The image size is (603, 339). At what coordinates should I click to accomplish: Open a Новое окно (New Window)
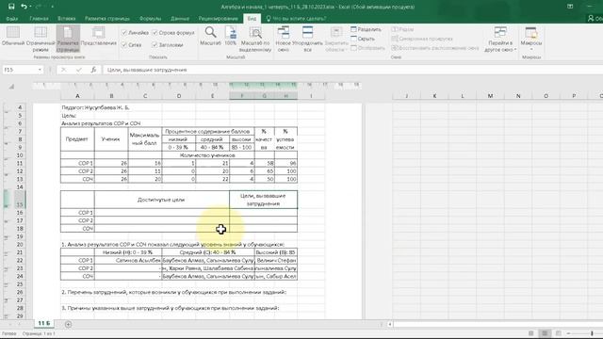click(x=283, y=39)
